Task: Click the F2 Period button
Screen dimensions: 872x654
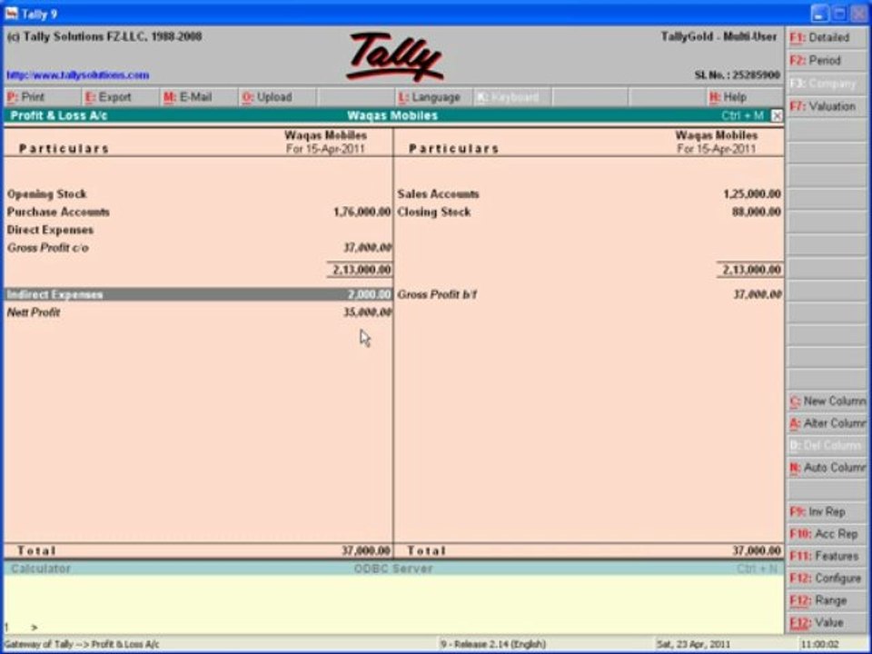Action: point(827,61)
